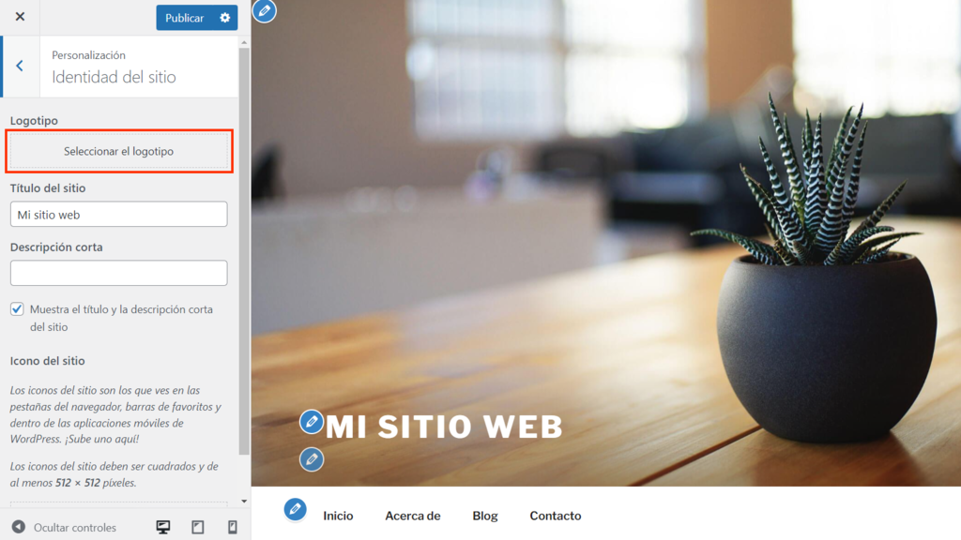Image resolution: width=961 pixels, height=540 pixels.
Task: Go back using the blue chevron arrow
Action: pos(19,66)
